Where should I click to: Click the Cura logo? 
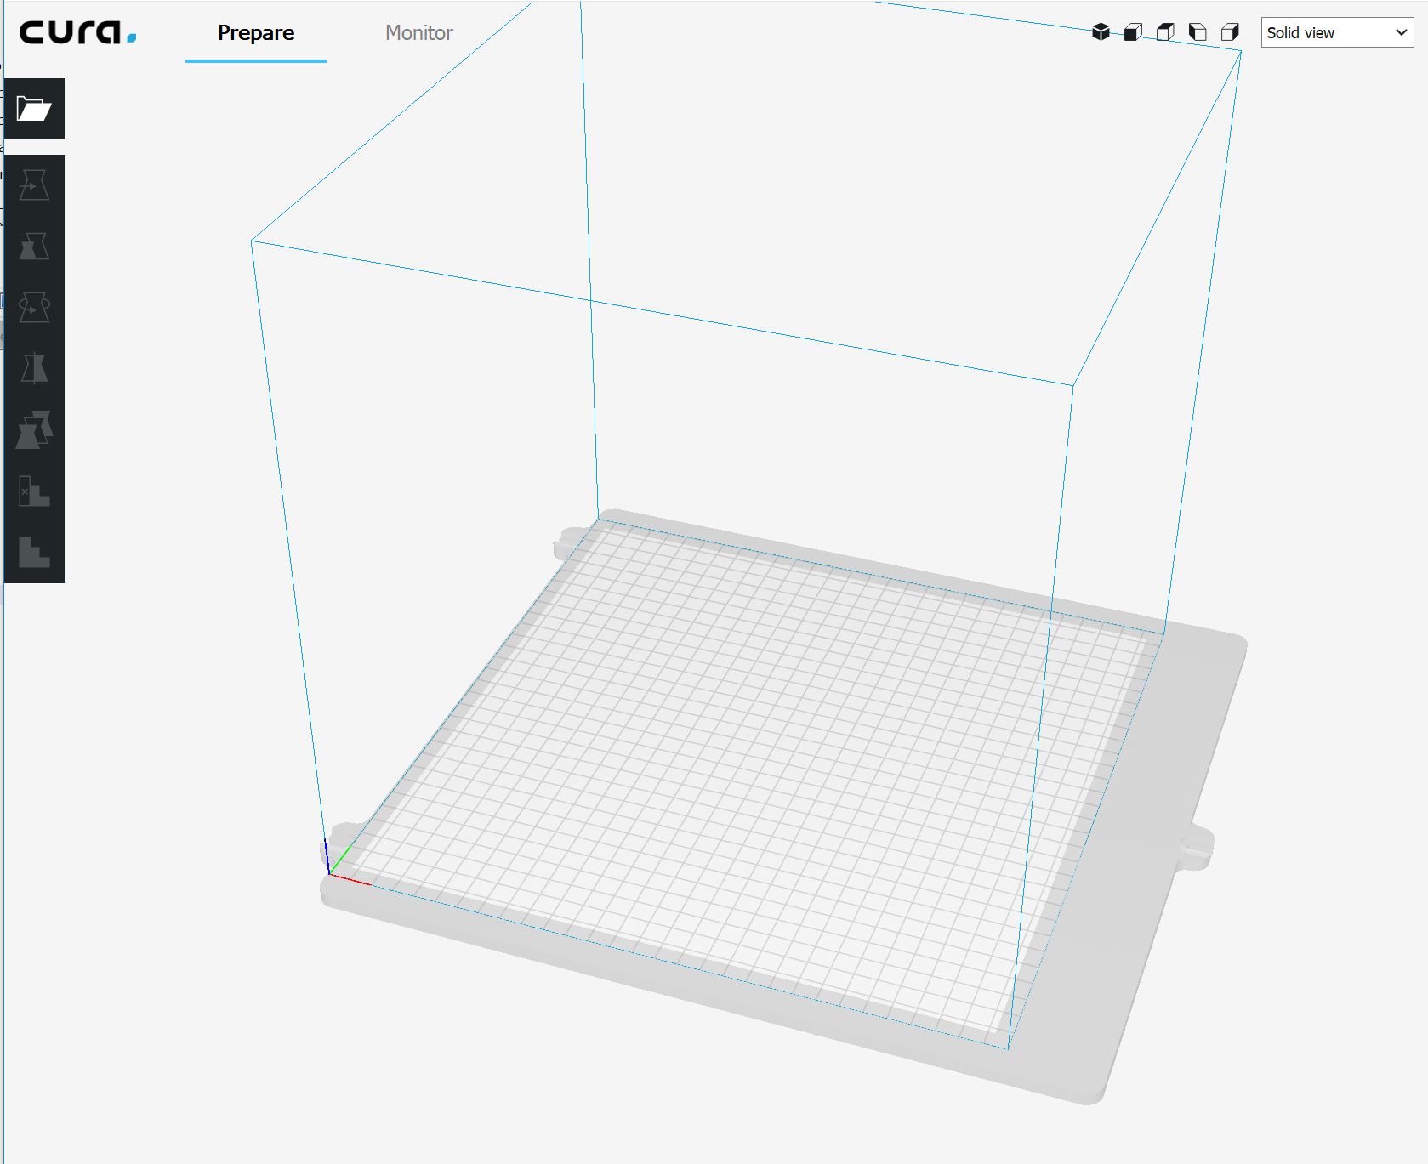click(x=78, y=32)
